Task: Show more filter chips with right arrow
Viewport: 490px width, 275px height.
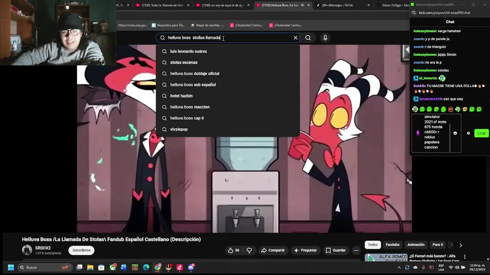Action: (x=461, y=245)
